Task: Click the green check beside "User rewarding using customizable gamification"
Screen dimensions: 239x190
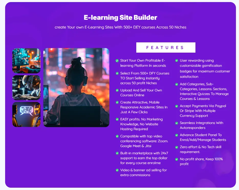Action: click(x=177, y=61)
